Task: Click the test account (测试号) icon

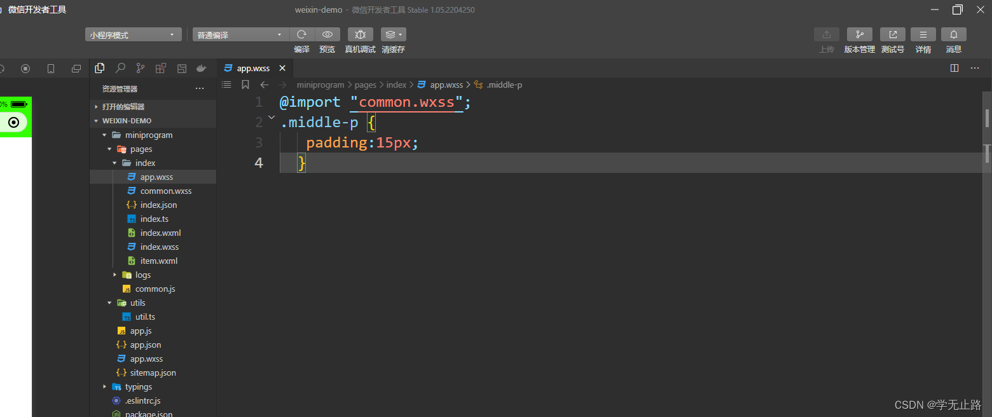Action: [893, 34]
